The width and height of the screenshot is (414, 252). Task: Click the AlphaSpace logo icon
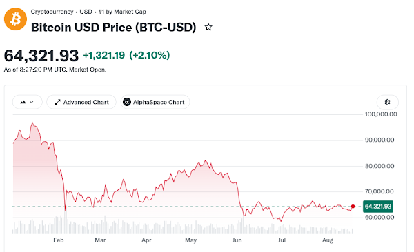click(127, 102)
